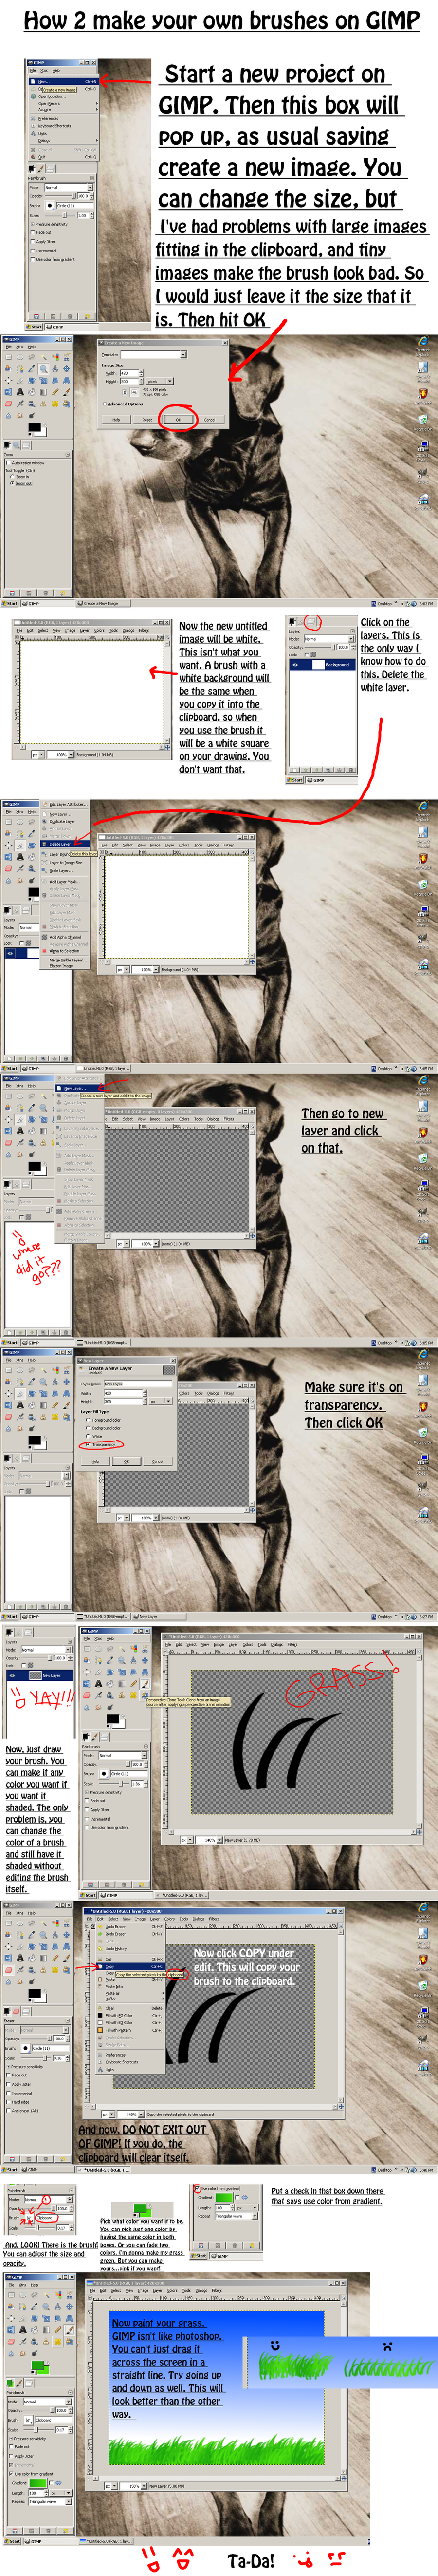Select Scissors Select tool in toolbox beside the open Edit menu
This screenshot has width=438, height=2576.
tap(67, 1923)
